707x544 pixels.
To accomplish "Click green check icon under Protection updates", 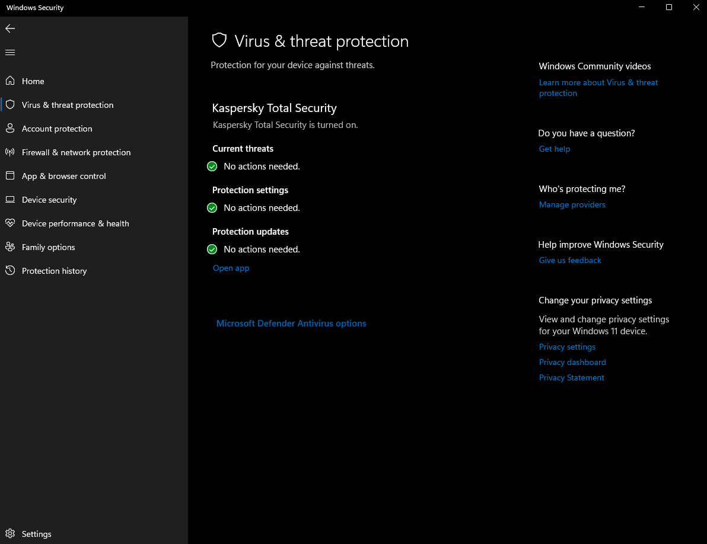I will tap(212, 249).
